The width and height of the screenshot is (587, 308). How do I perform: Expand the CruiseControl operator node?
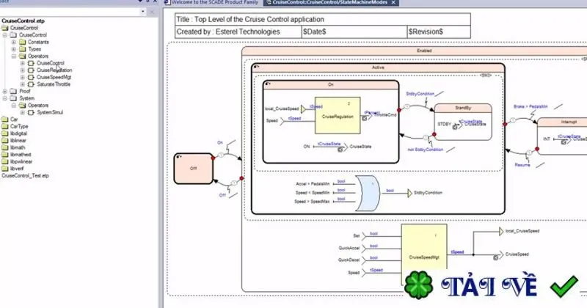(x=23, y=63)
